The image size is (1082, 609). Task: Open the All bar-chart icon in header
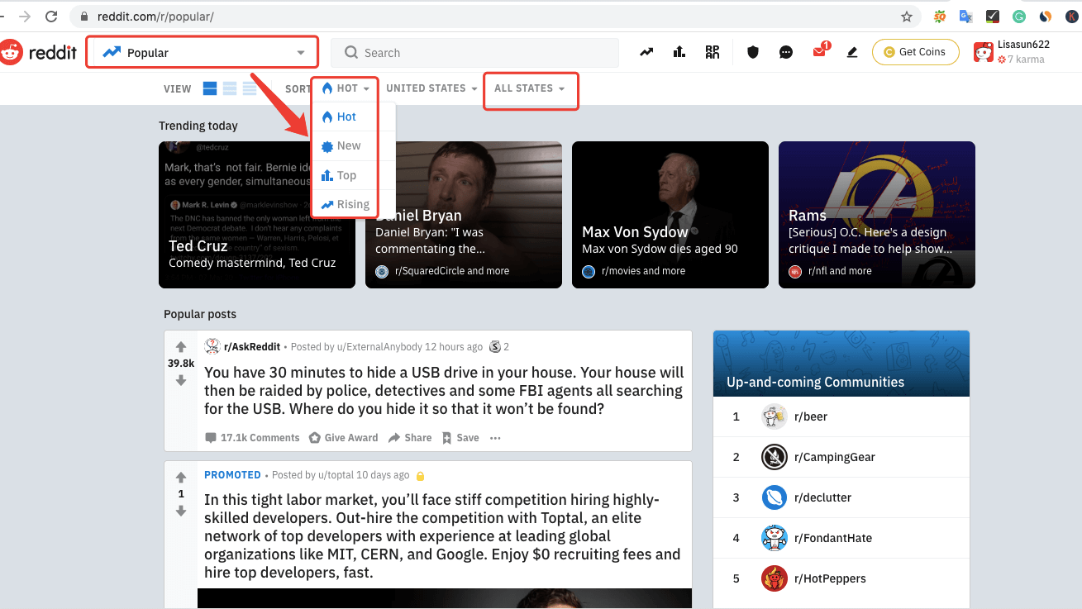coord(679,52)
